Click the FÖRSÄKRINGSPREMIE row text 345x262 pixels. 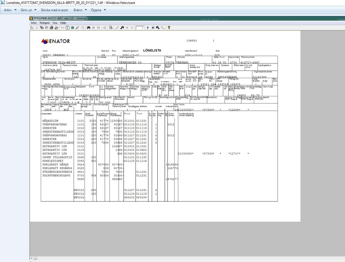click(x=57, y=172)
